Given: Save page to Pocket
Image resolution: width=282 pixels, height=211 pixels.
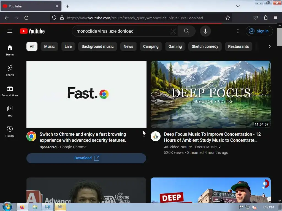Looking at the screenshot, I should tap(256, 18).
